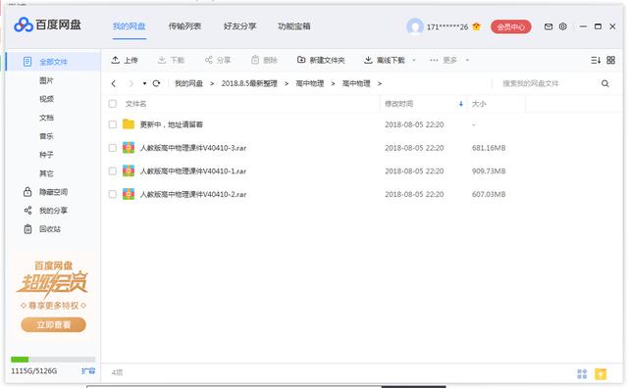The image size is (628, 388).
Task: Click the share toolbar icon
Action: pos(209,60)
